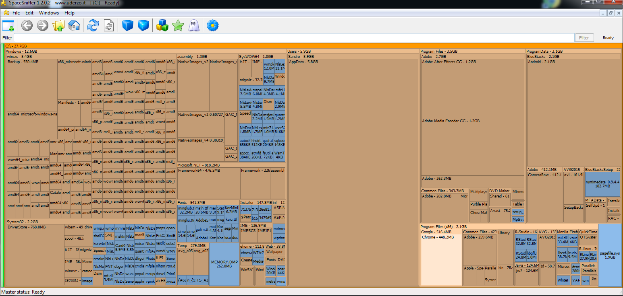Select the MEMORY.DMP 262.0MB file block
The width and height of the screenshot is (623, 296).
224,264
